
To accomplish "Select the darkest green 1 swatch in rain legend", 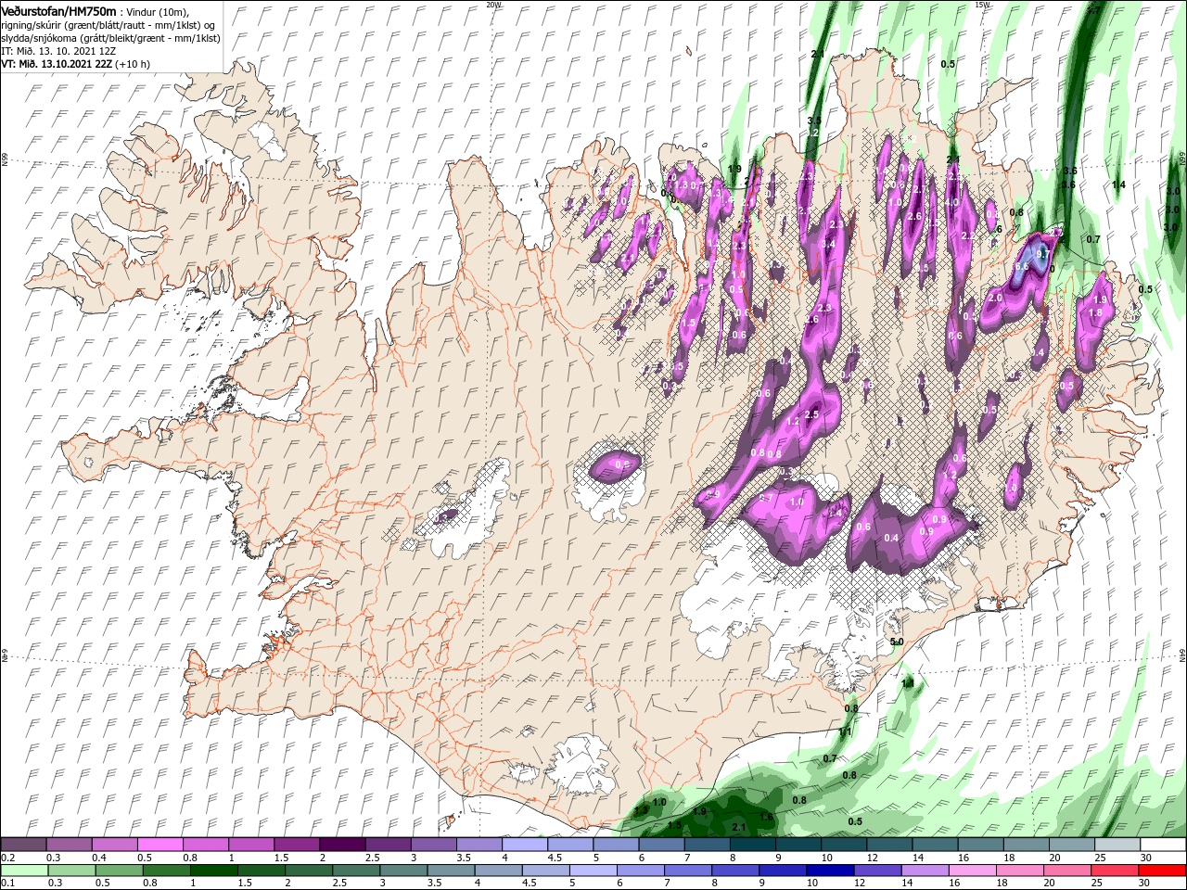I will (x=214, y=871).
